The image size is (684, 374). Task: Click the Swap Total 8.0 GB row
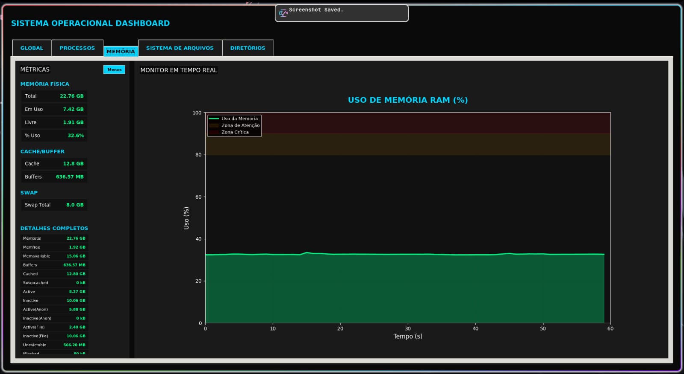point(54,205)
